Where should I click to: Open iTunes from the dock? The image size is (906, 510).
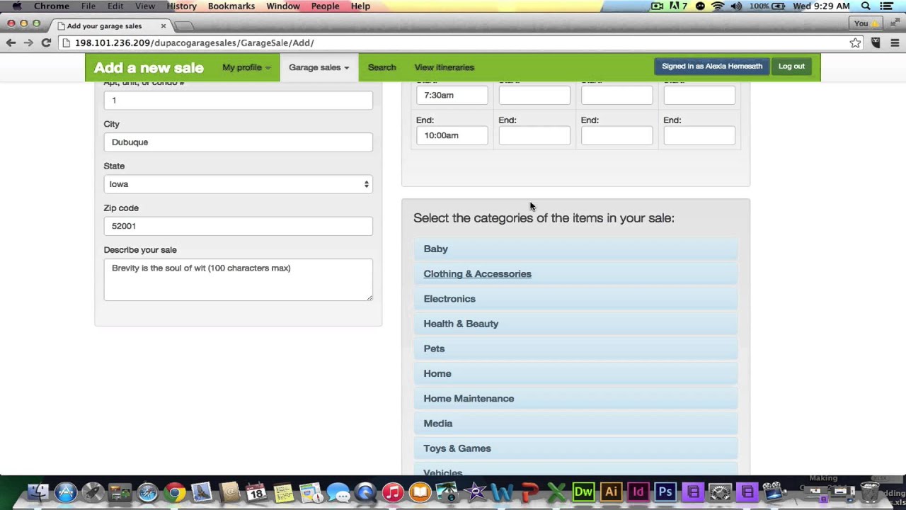[393, 492]
